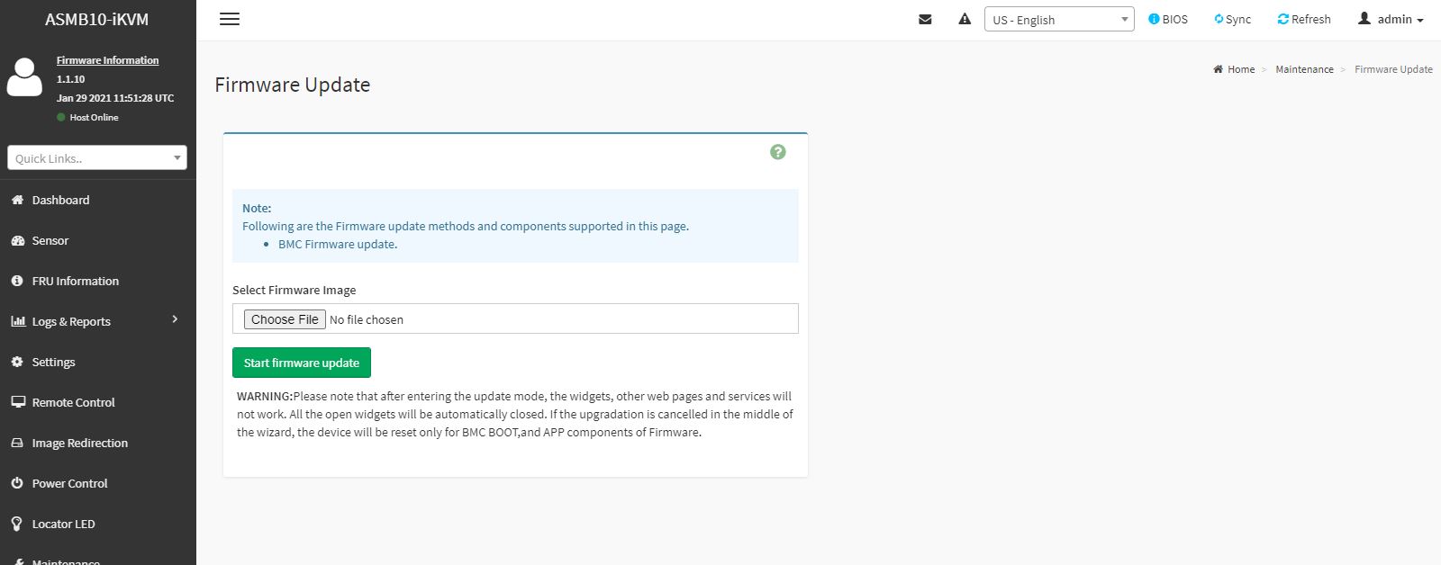The height and width of the screenshot is (565, 1441).
Task: Go to Power Control page
Action: tap(69, 483)
